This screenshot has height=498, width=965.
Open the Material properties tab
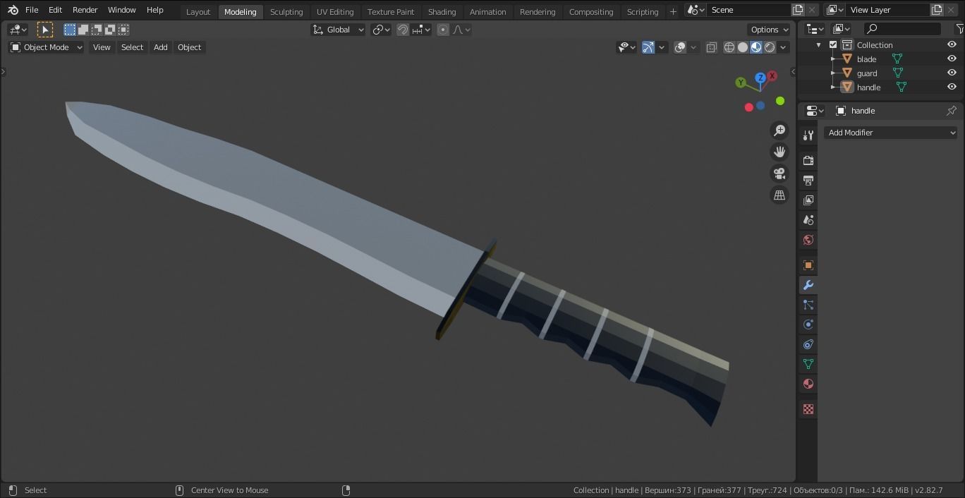tap(808, 384)
